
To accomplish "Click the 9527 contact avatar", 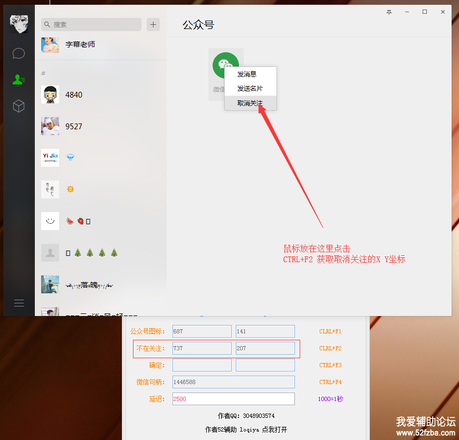I will point(50,126).
